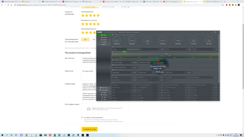
Task: Rate Возможность разгона with first star
Action: [x=83, y=24]
